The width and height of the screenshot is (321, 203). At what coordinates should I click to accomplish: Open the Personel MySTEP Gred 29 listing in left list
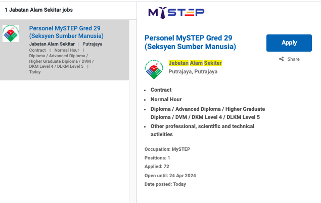66,32
